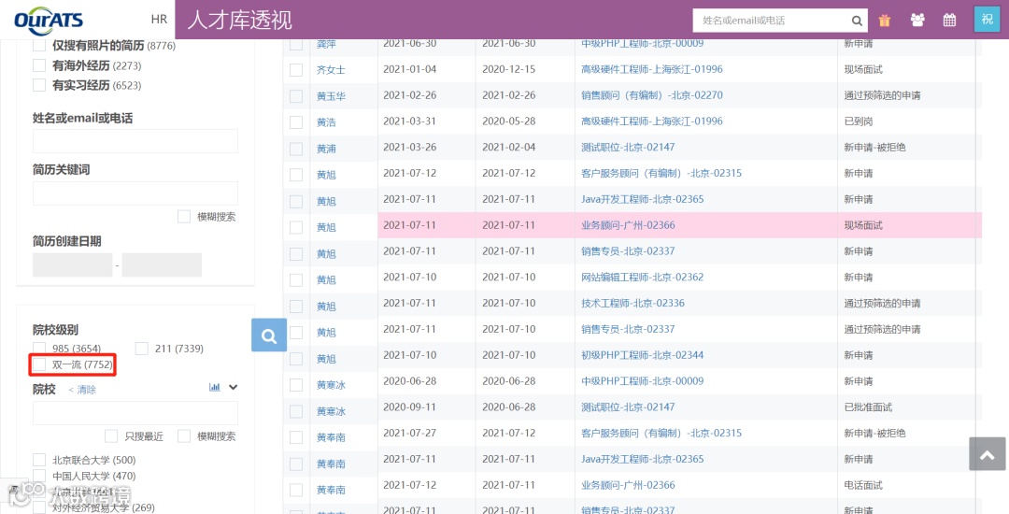Check 对外经济贸易大学 (269)
Viewport: 1009px width, 514px height.
click(39, 507)
